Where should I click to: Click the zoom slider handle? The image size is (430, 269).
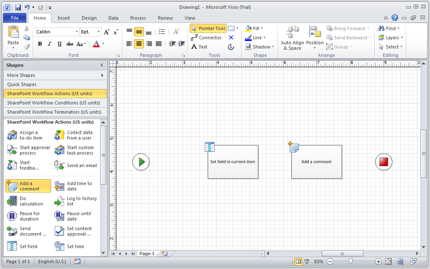coord(350,261)
